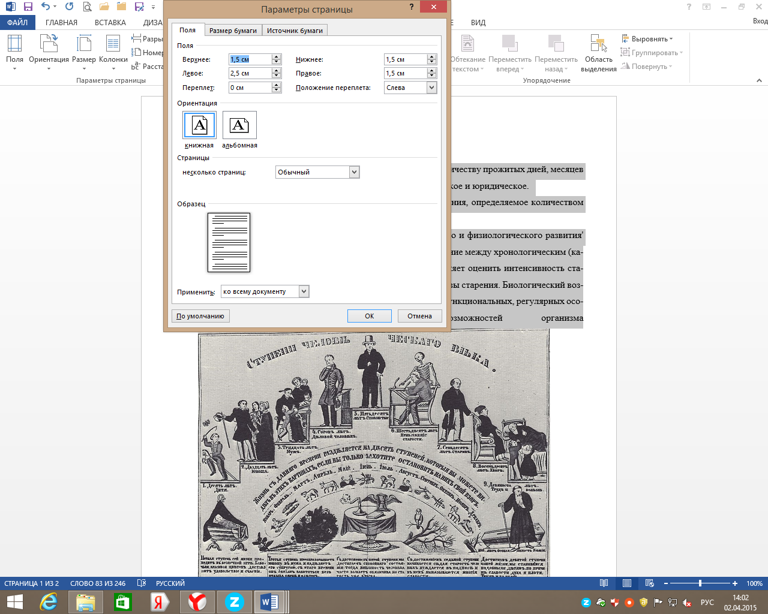Open the Undo history dropdown arrow
768x614 pixels.
(55, 7)
